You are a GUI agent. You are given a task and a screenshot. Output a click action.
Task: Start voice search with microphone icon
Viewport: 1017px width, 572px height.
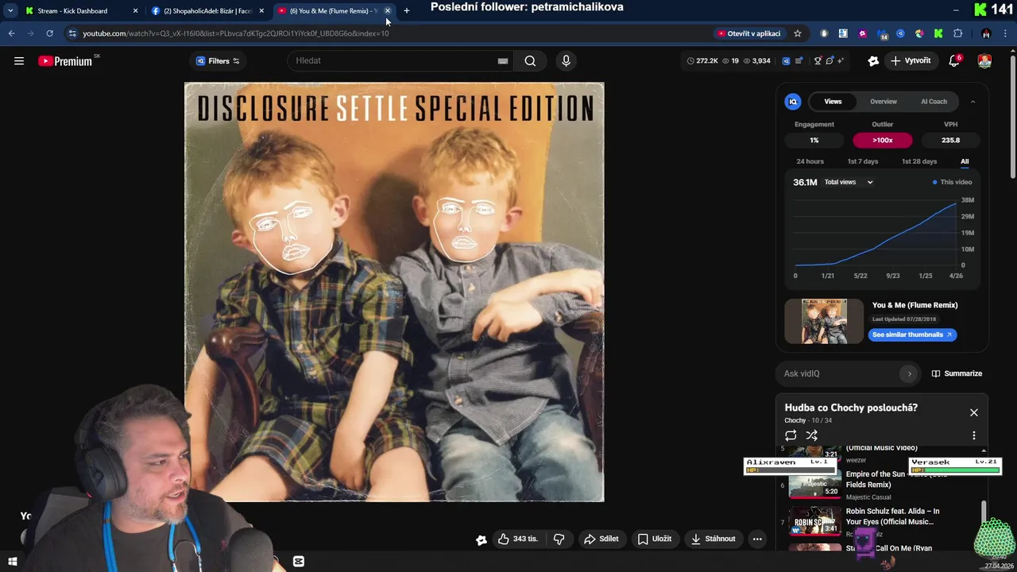(566, 60)
